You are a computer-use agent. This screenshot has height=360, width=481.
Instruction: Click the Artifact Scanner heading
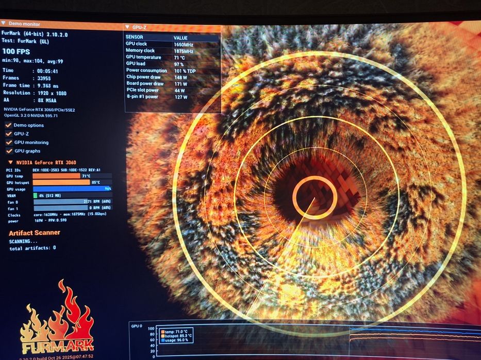tap(35, 232)
